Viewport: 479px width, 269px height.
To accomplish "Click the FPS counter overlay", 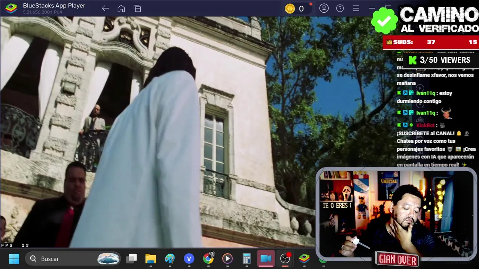I will click(15, 245).
